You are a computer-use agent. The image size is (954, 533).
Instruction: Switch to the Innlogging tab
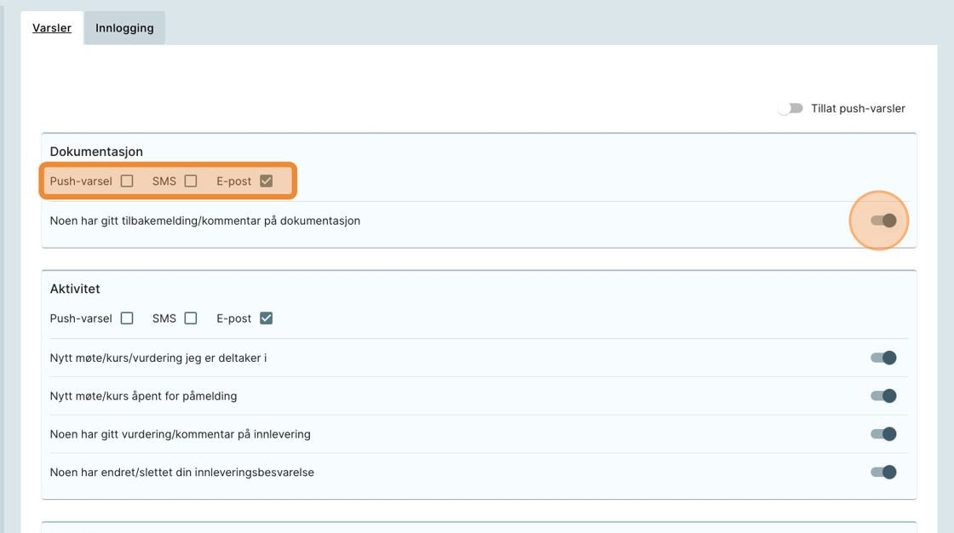pos(124,28)
